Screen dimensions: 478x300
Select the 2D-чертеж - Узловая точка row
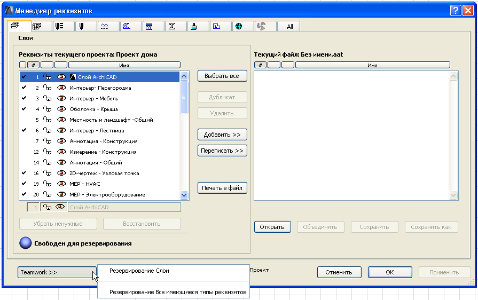pyautogui.click(x=100, y=173)
